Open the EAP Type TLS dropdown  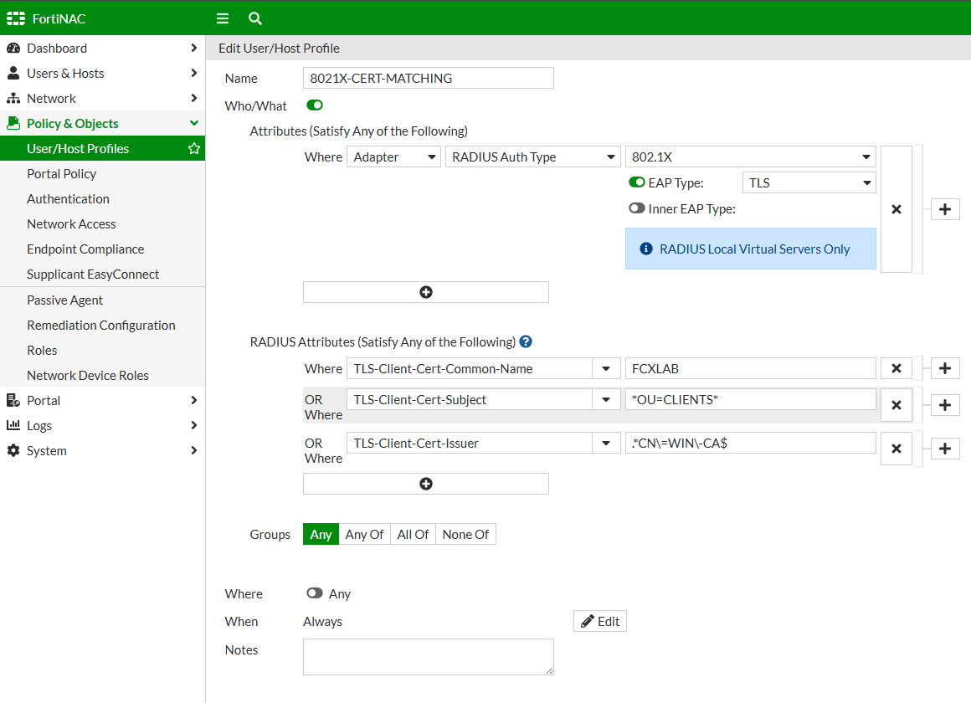pos(809,182)
